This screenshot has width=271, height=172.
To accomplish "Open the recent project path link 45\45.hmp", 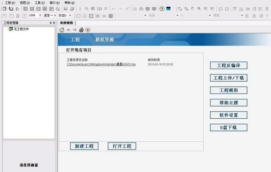I will (x=101, y=64).
